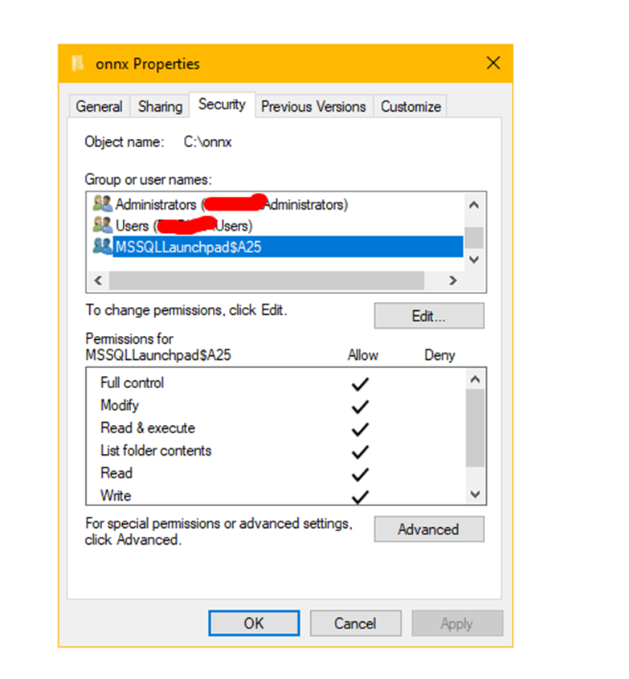The height and width of the screenshot is (679, 629).
Task: Click user list scroll down arrow
Action: pos(474,260)
